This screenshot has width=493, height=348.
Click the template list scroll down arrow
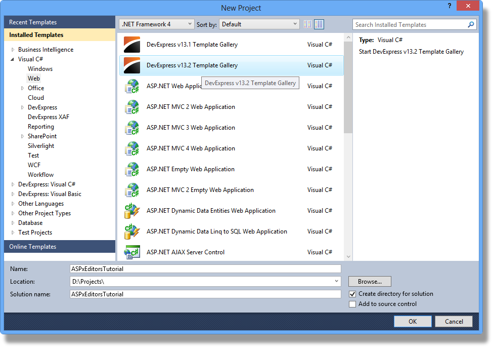pos(348,257)
